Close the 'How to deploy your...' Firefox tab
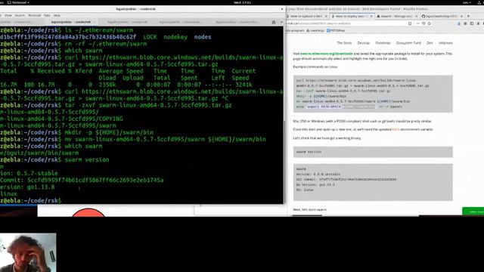 tap(371, 16)
